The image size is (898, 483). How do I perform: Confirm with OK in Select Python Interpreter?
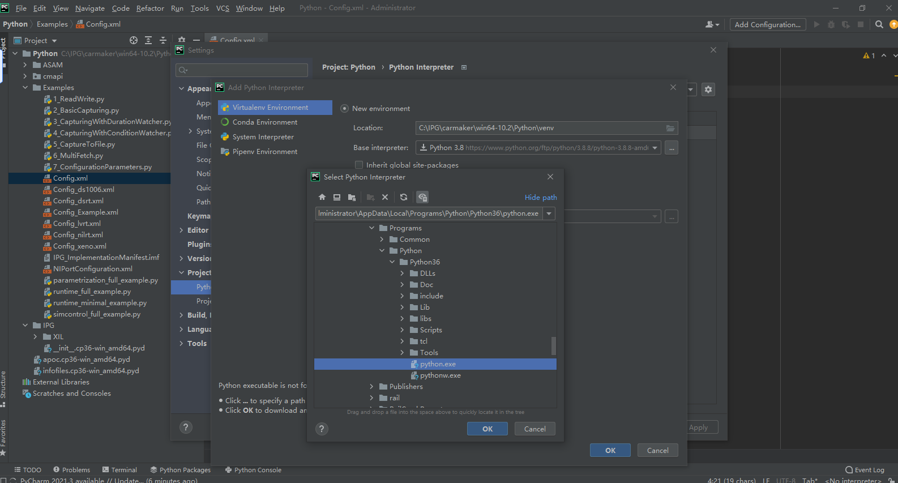point(488,429)
